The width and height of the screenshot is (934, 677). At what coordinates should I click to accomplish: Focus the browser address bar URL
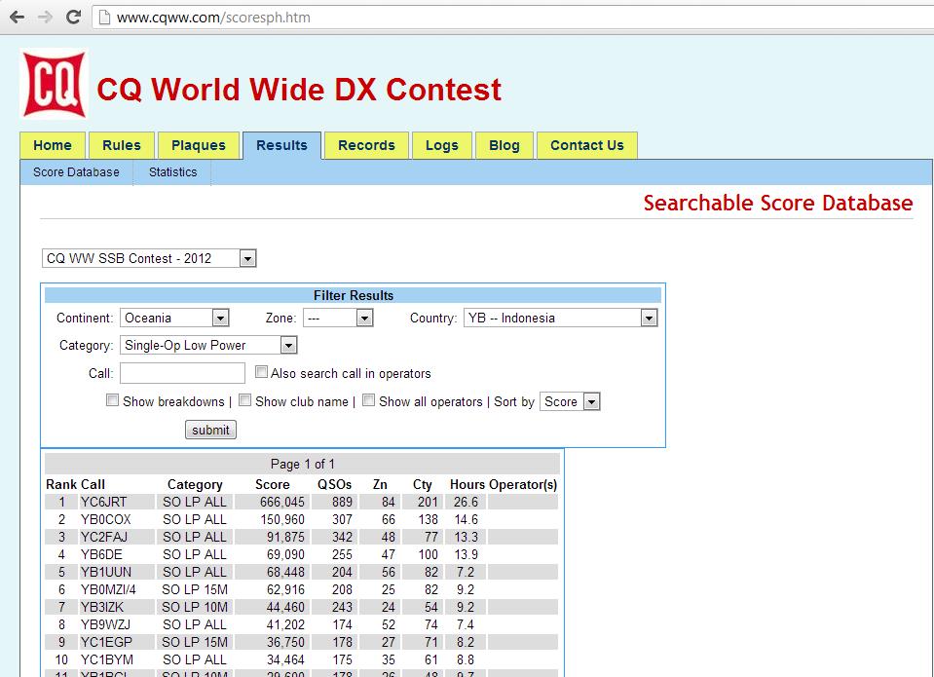point(213,18)
